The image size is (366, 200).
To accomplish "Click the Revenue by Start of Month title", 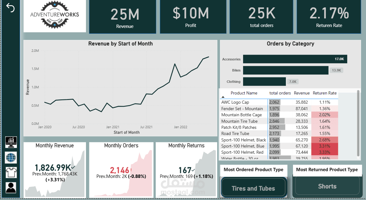I will (x=120, y=44).
